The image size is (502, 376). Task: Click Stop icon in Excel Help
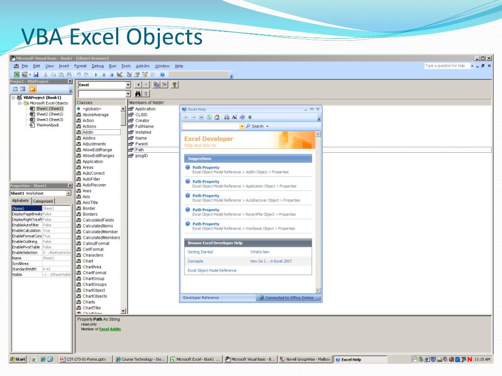(201, 117)
